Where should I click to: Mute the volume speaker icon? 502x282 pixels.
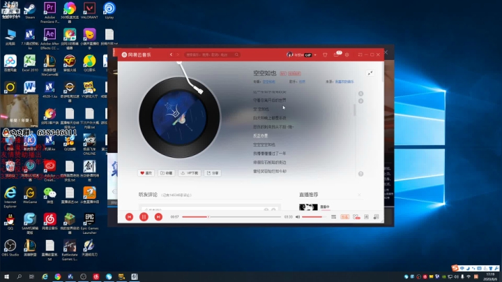(x=298, y=217)
